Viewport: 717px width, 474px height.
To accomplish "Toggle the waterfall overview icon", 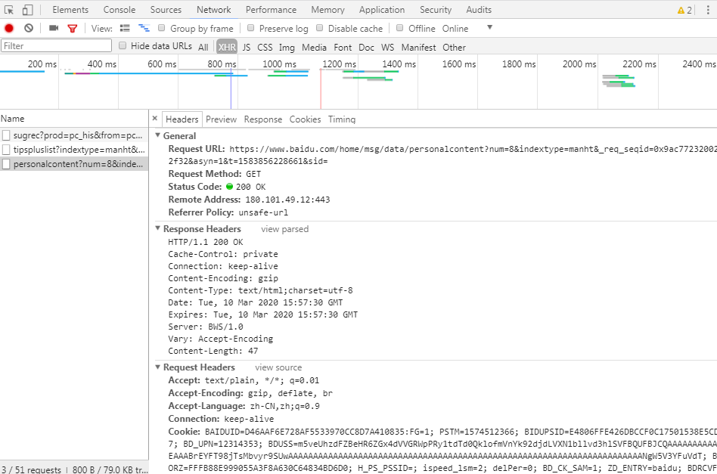I will pyautogui.click(x=144, y=28).
